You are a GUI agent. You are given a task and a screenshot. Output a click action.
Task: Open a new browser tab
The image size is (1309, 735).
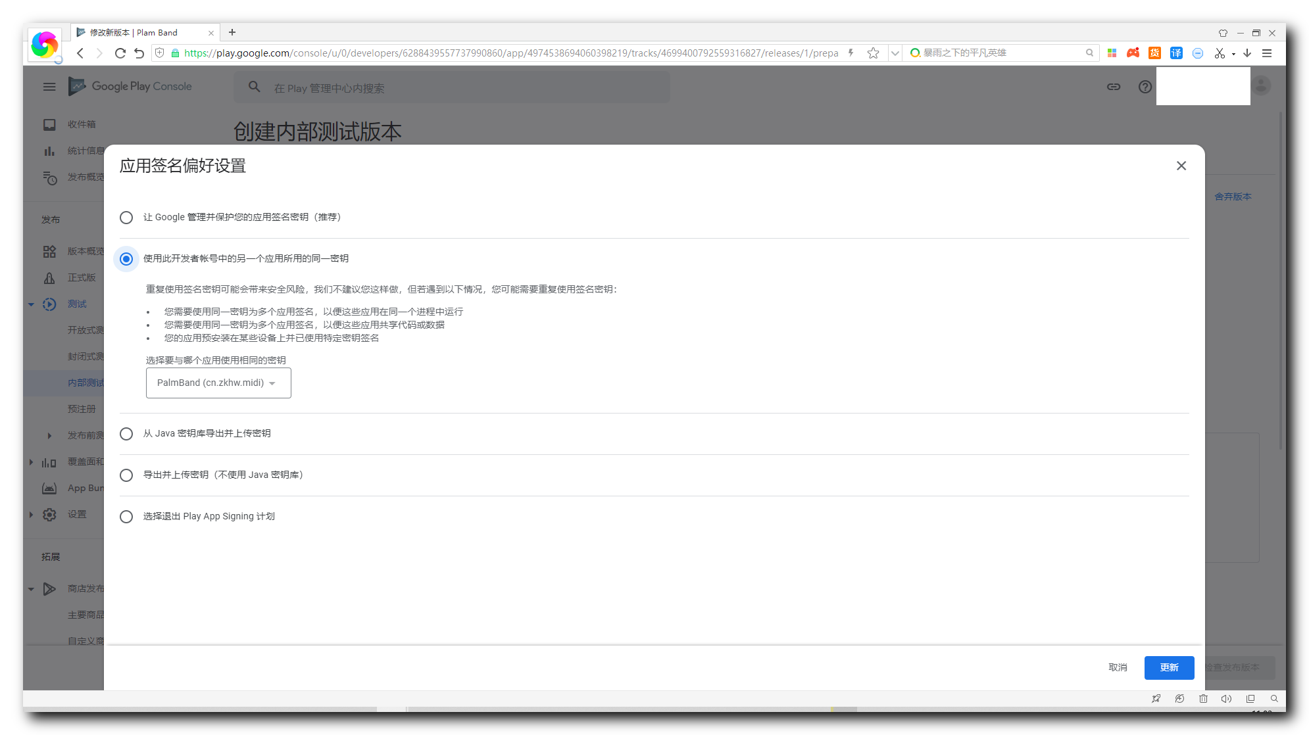pyautogui.click(x=232, y=32)
